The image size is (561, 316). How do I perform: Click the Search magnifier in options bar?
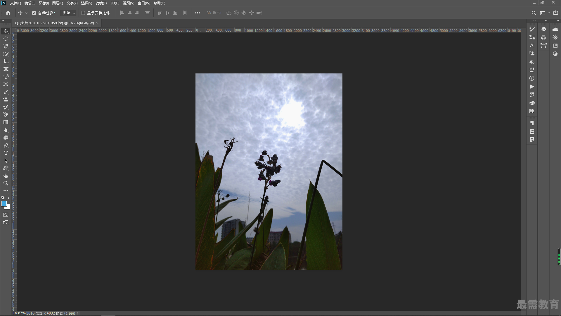(534, 13)
